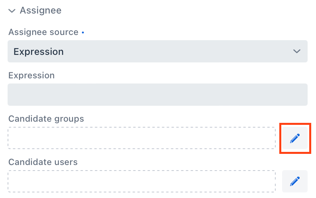The height and width of the screenshot is (198, 316).
Task: Click the Candidate users pencil edit icon
Action: (x=295, y=182)
